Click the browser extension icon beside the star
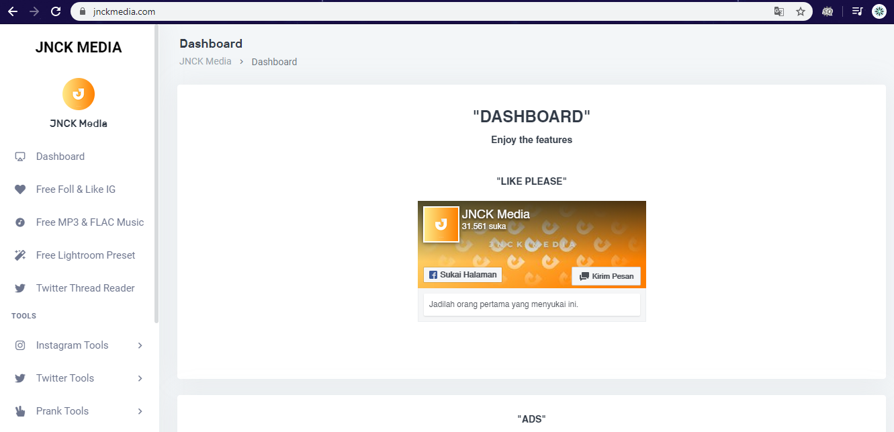 pyautogui.click(x=828, y=11)
